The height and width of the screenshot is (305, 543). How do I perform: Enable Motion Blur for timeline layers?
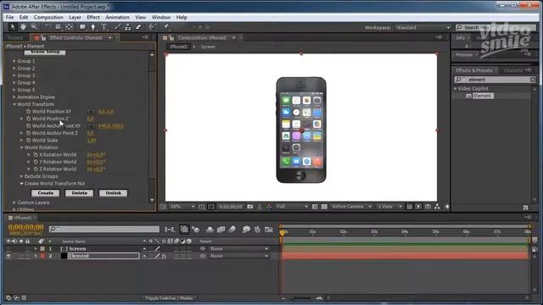(232, 230)
